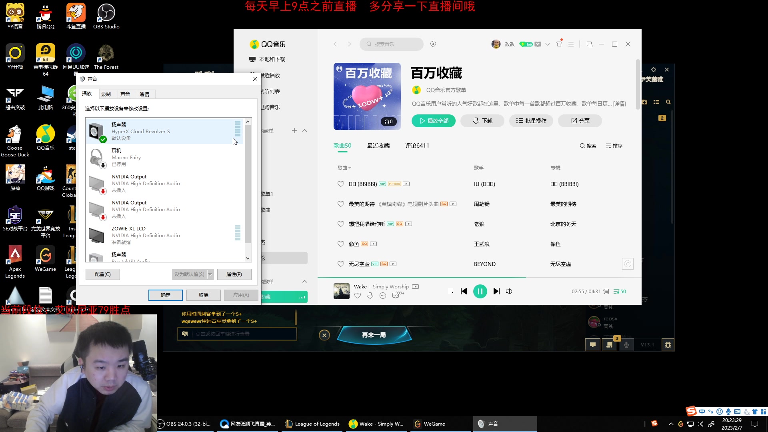The height and width of the screenshot is (432, 768).
Task: Click 播放全部 to play all songs
Action: coord(434,121)
